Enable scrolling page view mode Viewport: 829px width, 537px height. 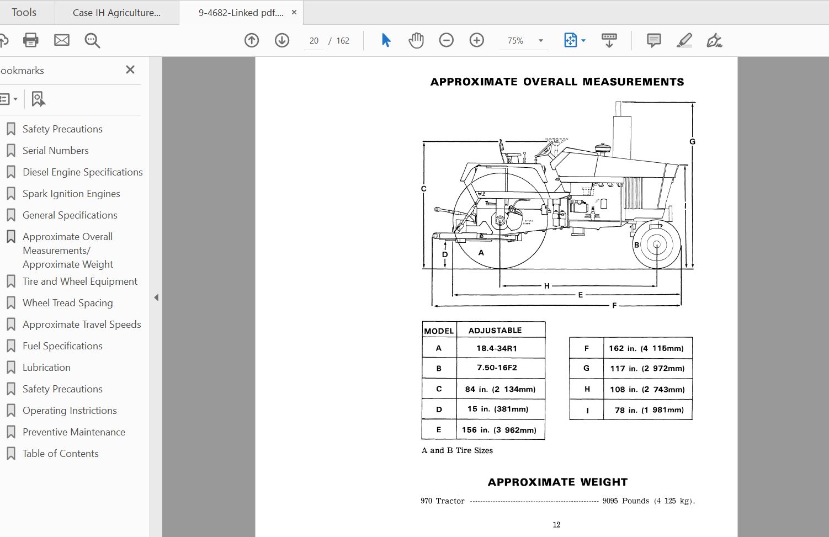[608, 40]
